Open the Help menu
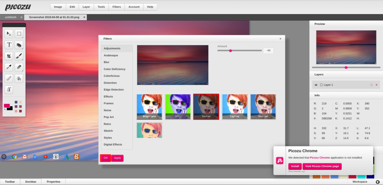The image size is (383, 185). pos(150,7)
